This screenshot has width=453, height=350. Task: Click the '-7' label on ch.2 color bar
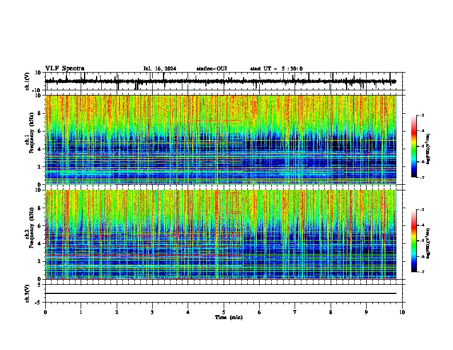pos(422,272)
